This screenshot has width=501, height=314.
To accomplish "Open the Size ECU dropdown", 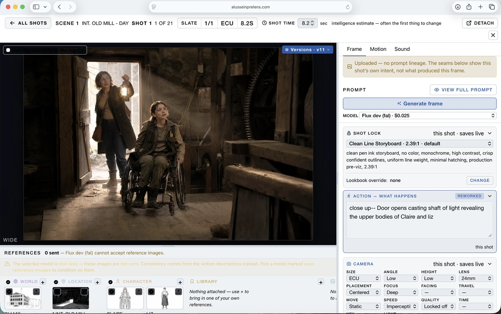I will coord(363,278).
